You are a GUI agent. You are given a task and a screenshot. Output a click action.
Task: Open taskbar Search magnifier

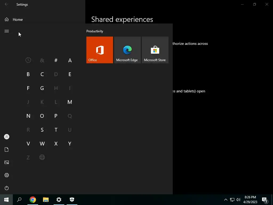pyautogui.click(x=19, y=200)
